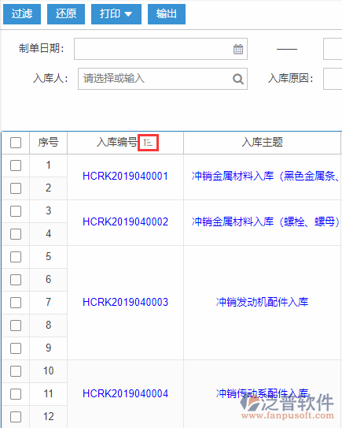This screenshot has height=428, width=342.
Task: Open the 打印 print dropdown
Action: [116, 14]
